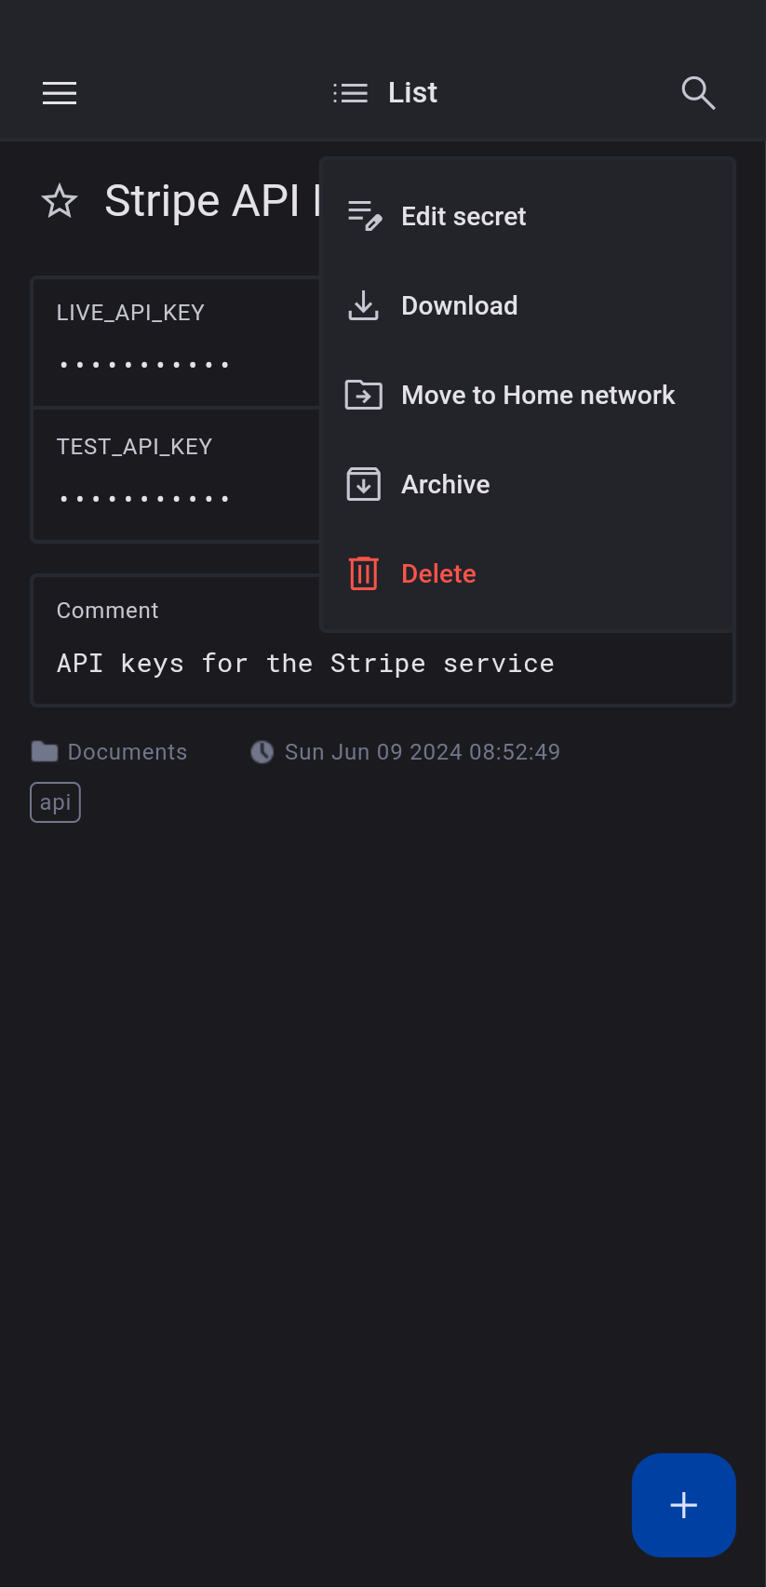Toggle the favorite star for Stripe secret
The image size is (766, 1588).
[60, 201]
